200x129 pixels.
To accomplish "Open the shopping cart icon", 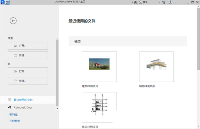I will [164, 2].
